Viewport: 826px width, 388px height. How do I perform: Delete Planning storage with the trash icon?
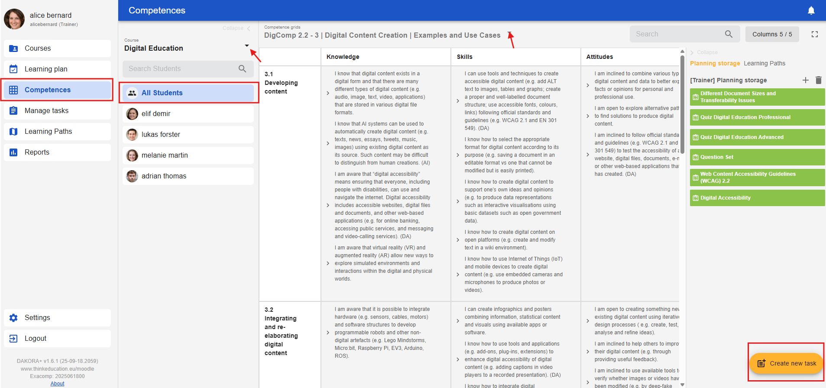818,80
